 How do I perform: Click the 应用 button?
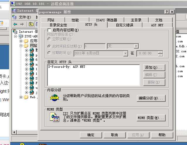pos(138,135)
